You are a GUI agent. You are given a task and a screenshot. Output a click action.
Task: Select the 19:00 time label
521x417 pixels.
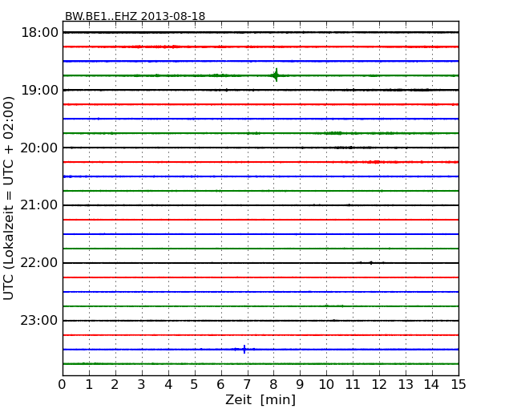[39, 90]
